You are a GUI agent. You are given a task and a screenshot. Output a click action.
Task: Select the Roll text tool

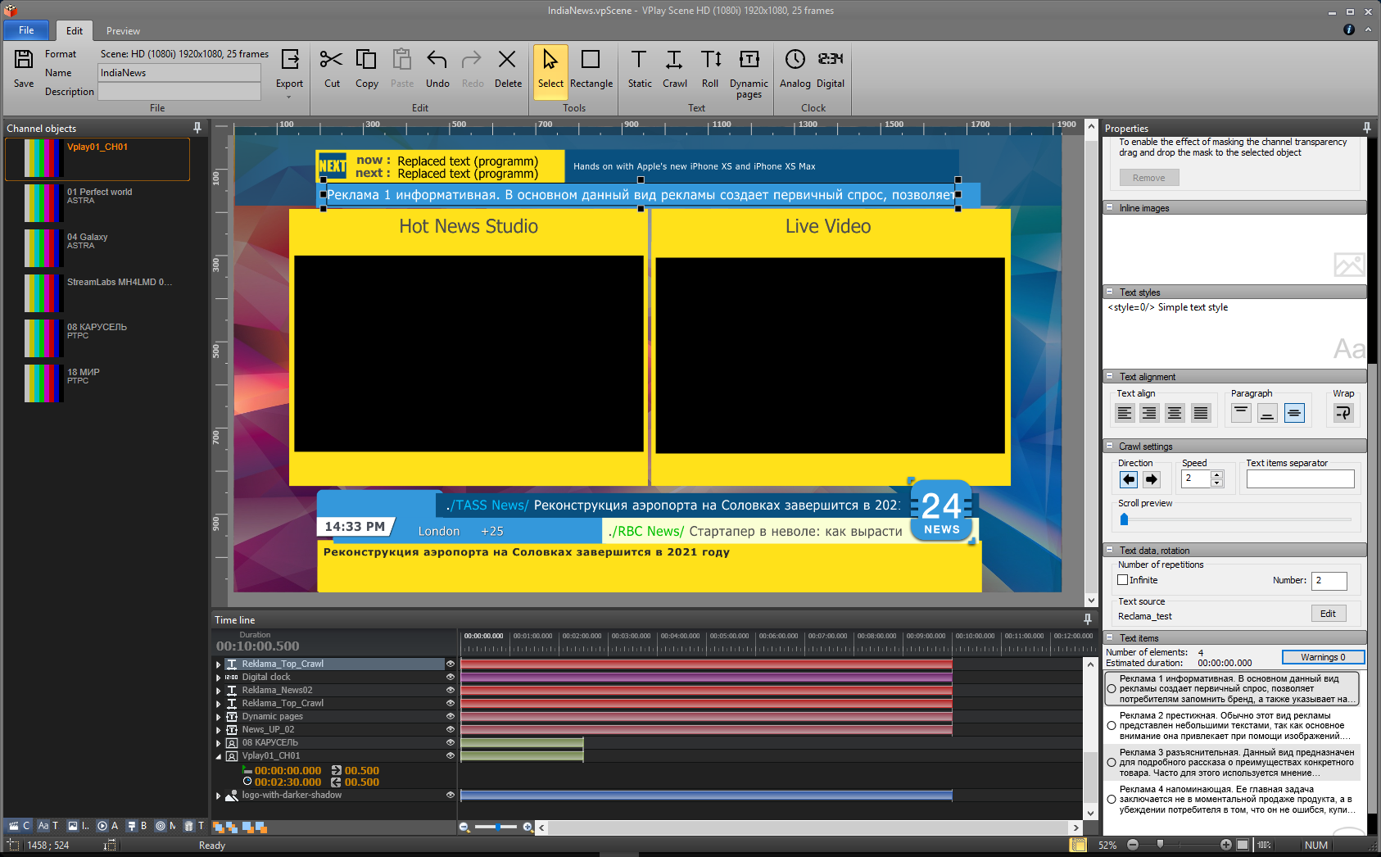pyautogui.click(x=709, y=70)
